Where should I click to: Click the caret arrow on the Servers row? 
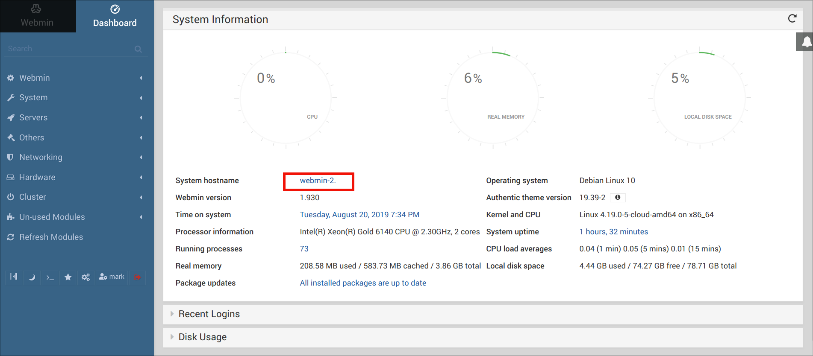pos(141,117)
